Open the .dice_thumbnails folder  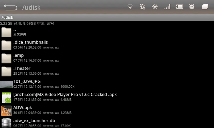click(x=107, y=45)
